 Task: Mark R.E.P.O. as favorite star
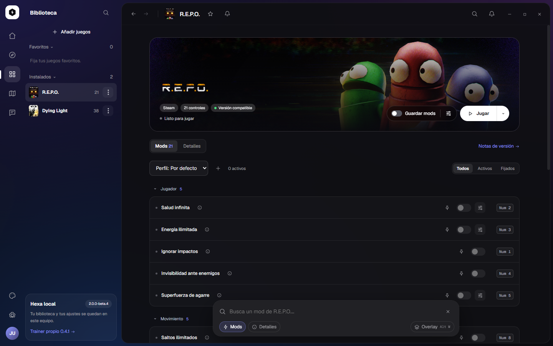coord(210,14)
